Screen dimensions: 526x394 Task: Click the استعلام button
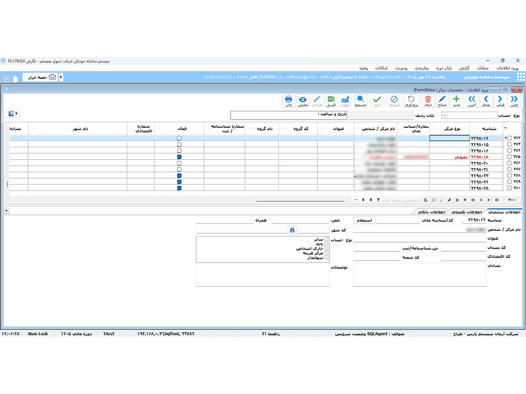(x=364, y=220)
